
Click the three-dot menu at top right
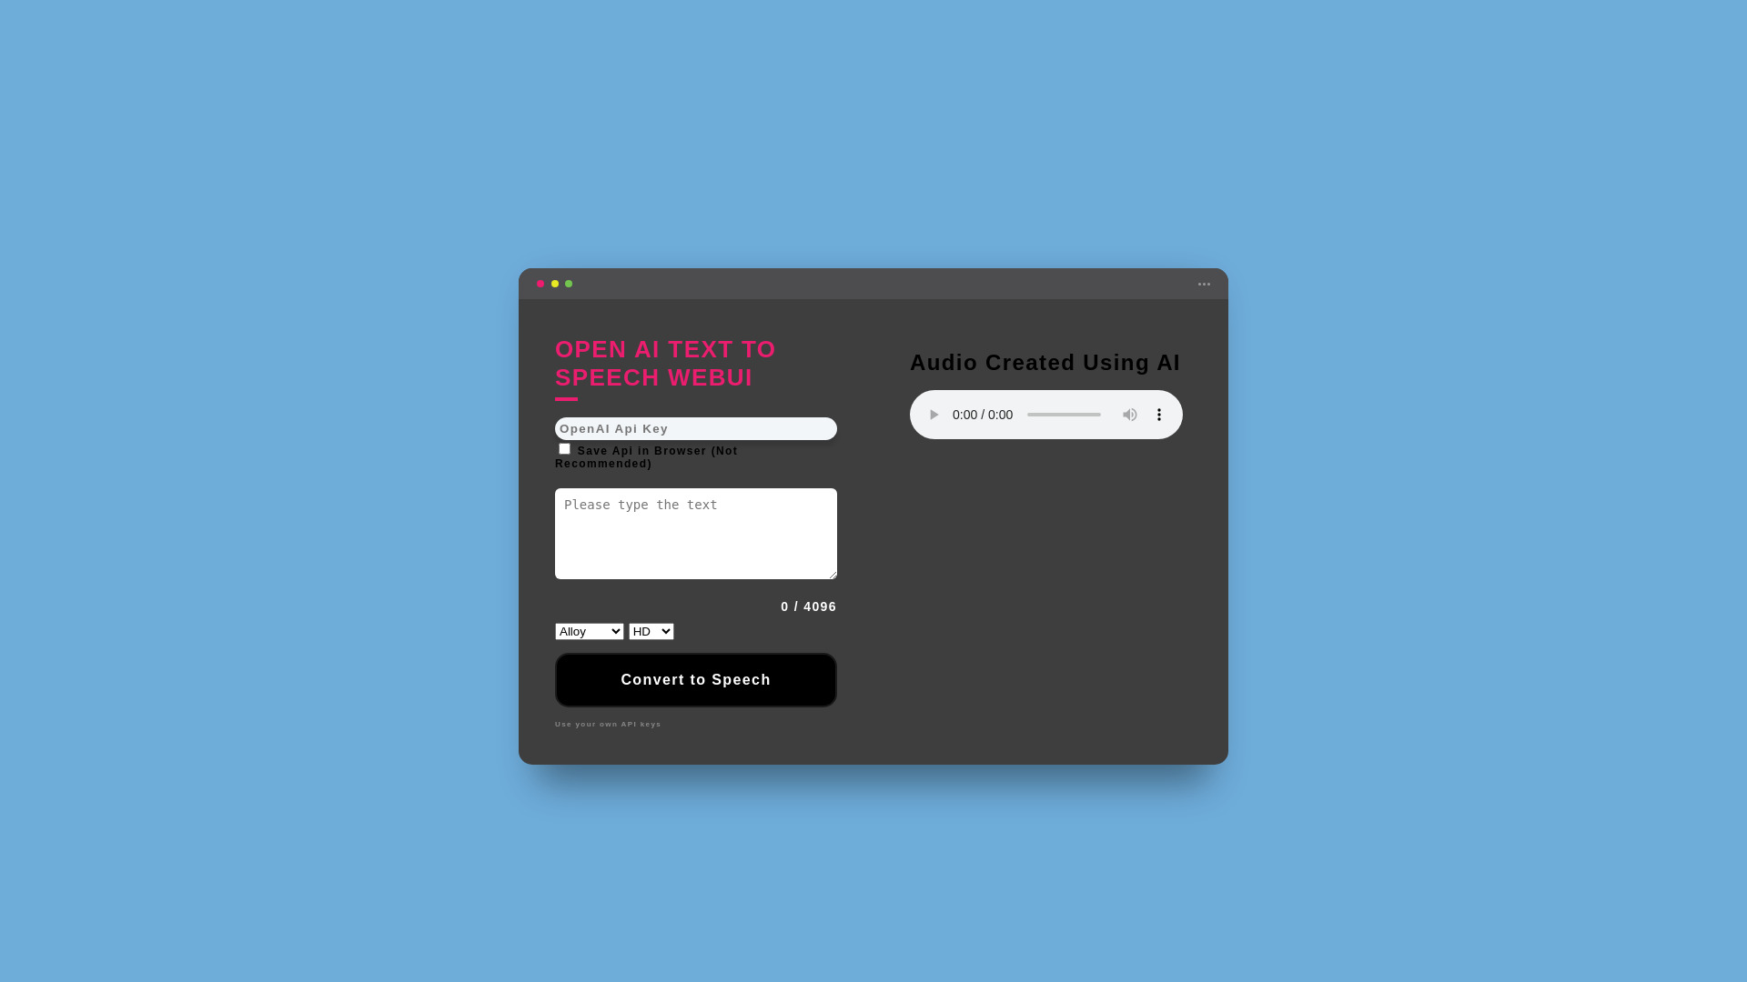click(1205, 283)
